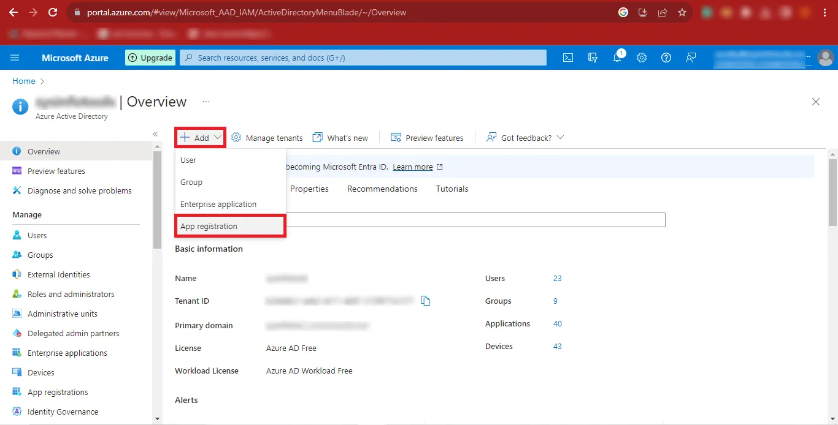Choose Enterprise application in Add menu
The width and height of the screenshot is (838, 425).
pos(218,204)
